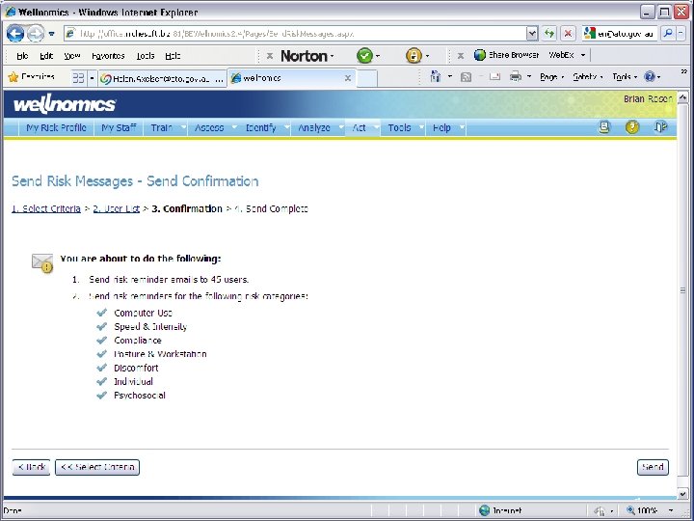Open the Page command bar menu
This screenshot has width=694, height=521.
551,77
